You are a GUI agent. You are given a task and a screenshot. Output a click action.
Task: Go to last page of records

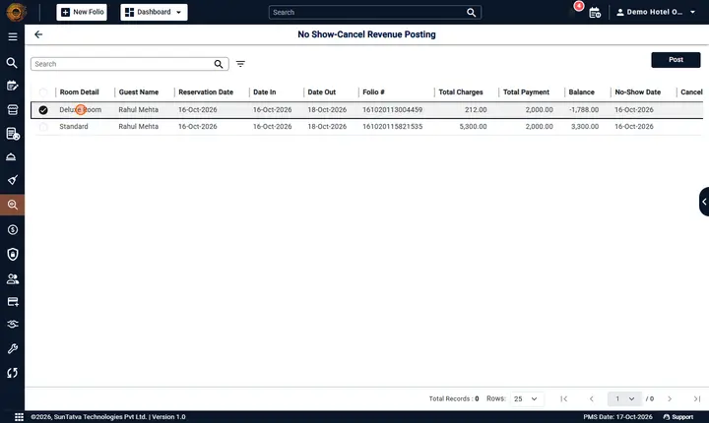(697, 398)
